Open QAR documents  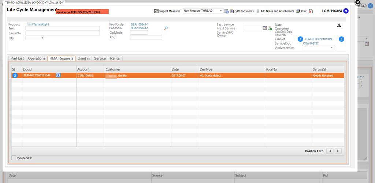[x=242, y=11]
